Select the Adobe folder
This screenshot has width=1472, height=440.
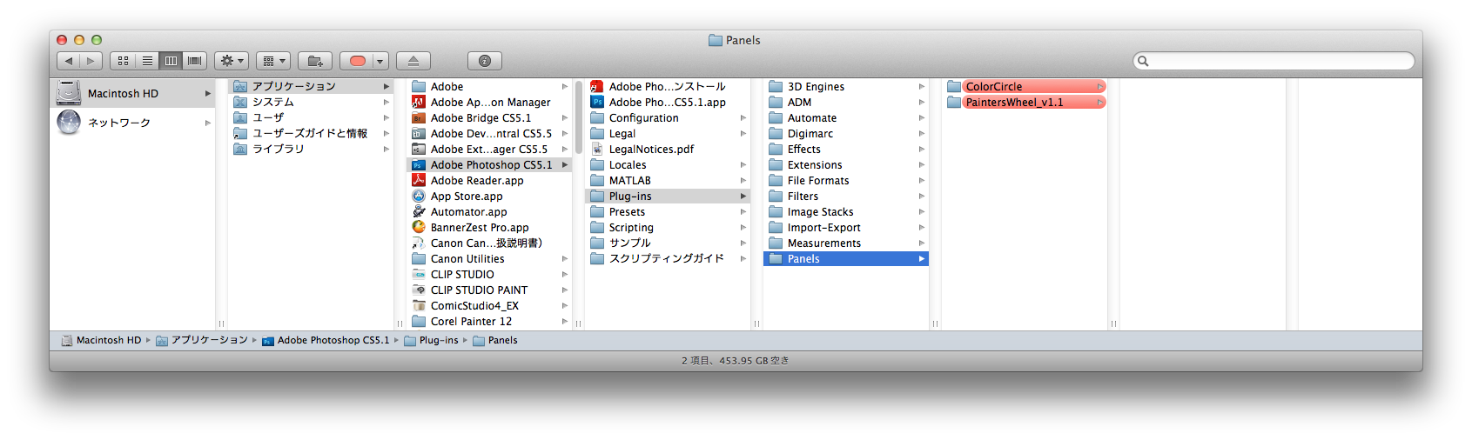[x=489, y=86]
